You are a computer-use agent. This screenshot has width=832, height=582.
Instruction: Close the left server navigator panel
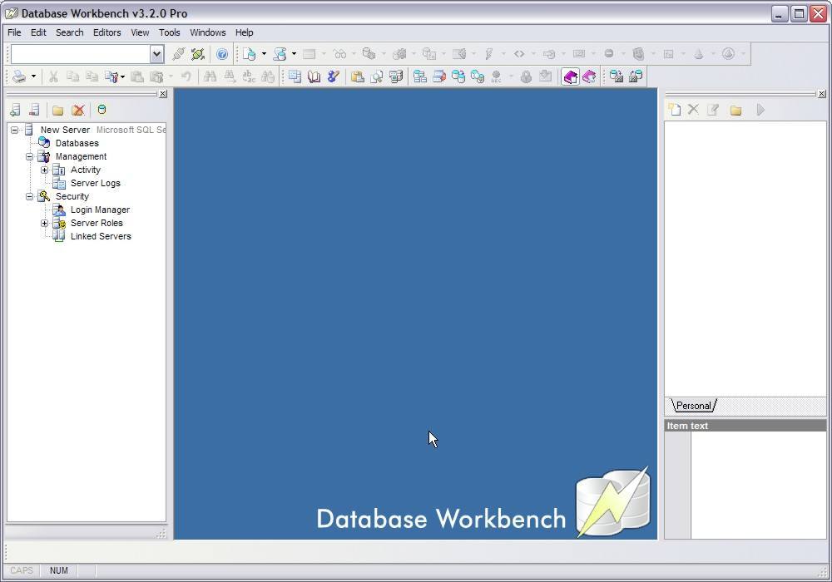pos(163,94)
